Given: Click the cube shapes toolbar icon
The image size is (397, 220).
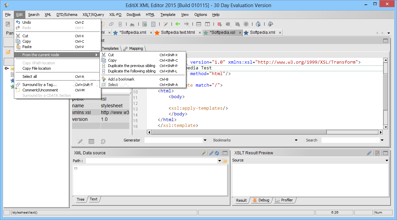Looking at the screenshot, I should tap(270, 24).
